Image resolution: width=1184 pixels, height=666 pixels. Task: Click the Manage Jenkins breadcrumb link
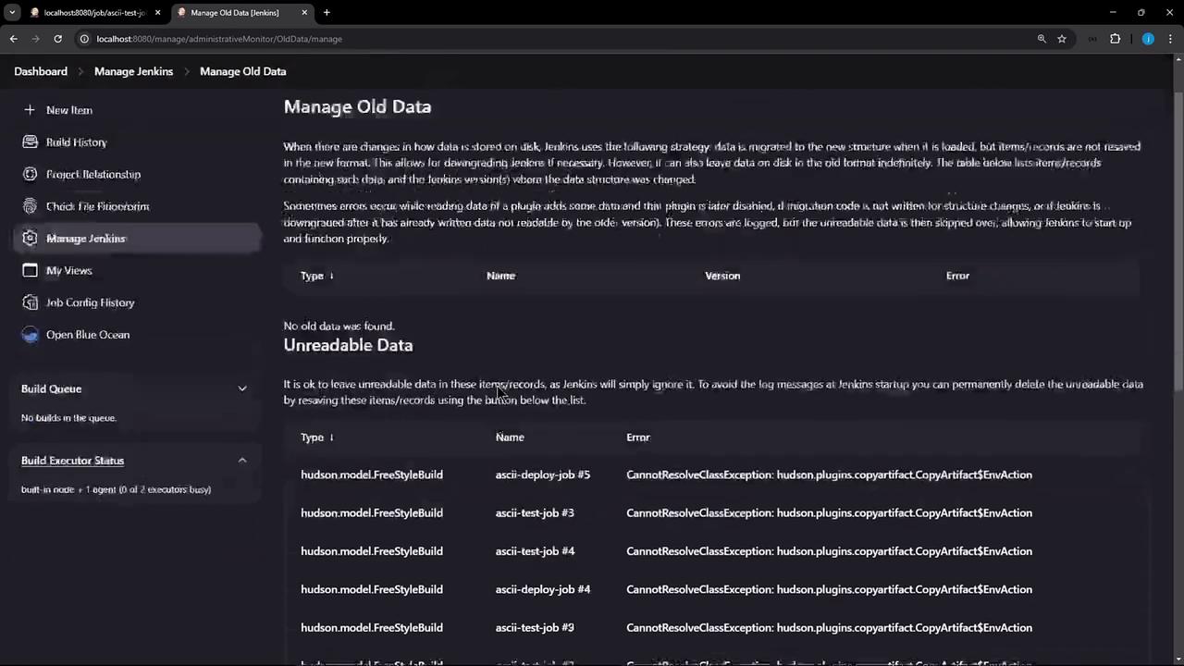point(133,71)
